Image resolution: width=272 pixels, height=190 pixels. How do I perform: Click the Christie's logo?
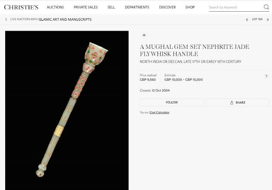tap(21, 7)
